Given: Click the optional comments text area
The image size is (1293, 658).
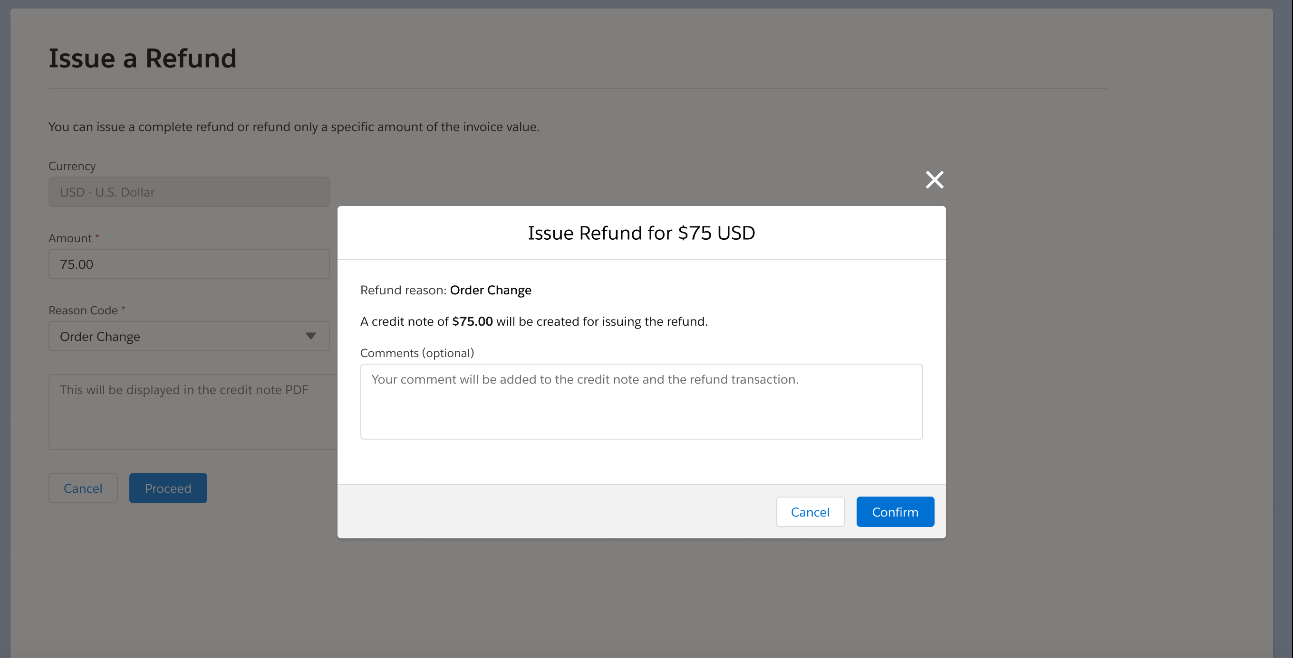Looking at the screenshot, I should [x=641, y=402].
